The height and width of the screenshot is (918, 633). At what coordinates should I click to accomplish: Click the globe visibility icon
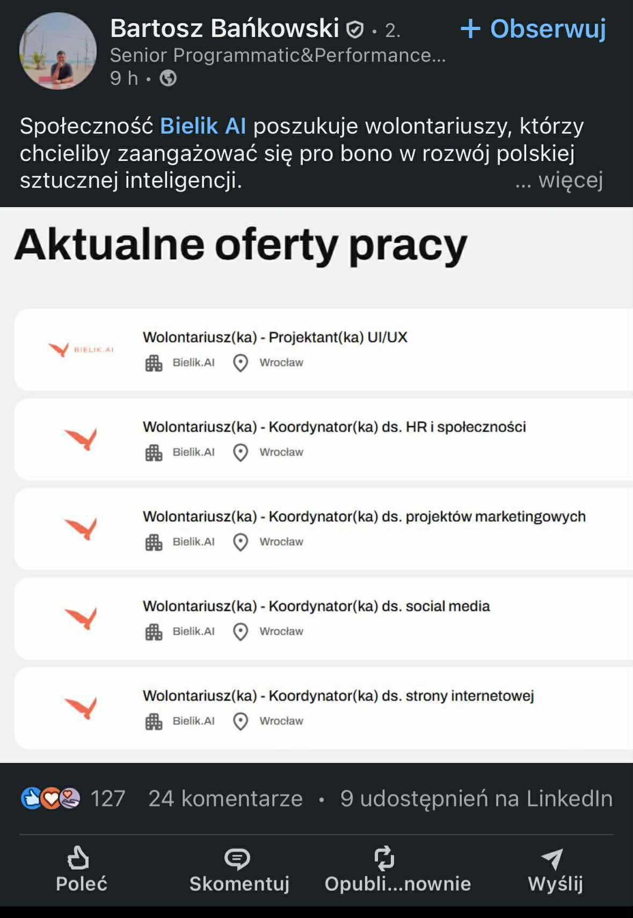[x=168, y=78]
